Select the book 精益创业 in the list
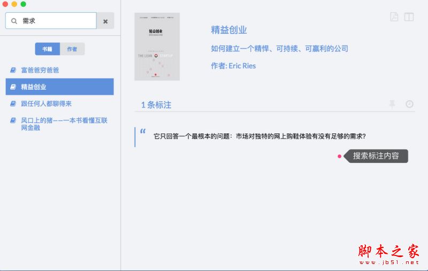This screenshot has height=271, width=428. click(60, 87)
